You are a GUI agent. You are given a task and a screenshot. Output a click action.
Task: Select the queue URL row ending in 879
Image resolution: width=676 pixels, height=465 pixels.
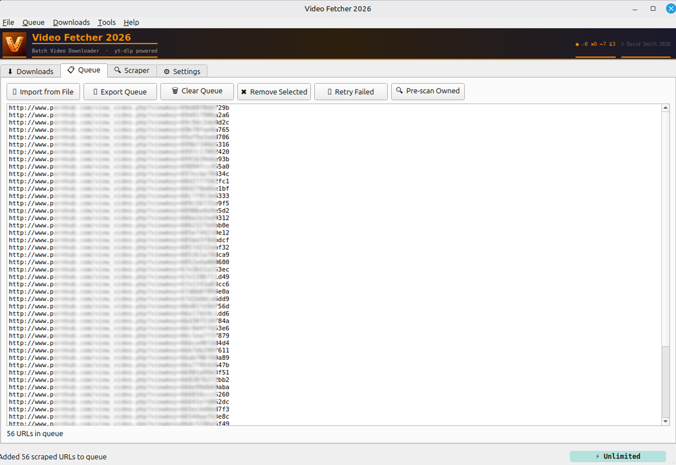coord(119,336)
